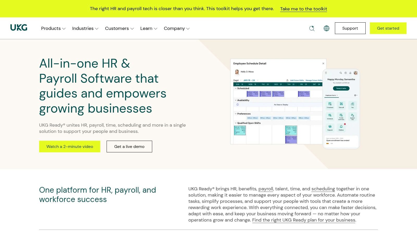This screenshot has height=234, width=417.
Task: Click the Today's tasks button in phone mockup
Action: coord(341,88)
